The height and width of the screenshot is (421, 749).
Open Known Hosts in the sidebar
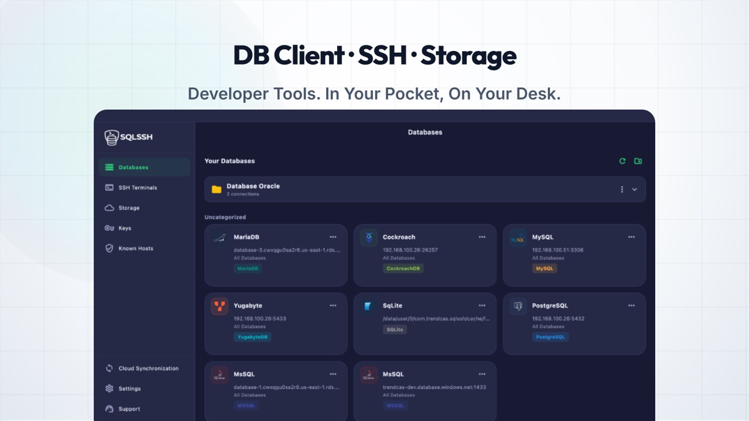coord(144,249)
